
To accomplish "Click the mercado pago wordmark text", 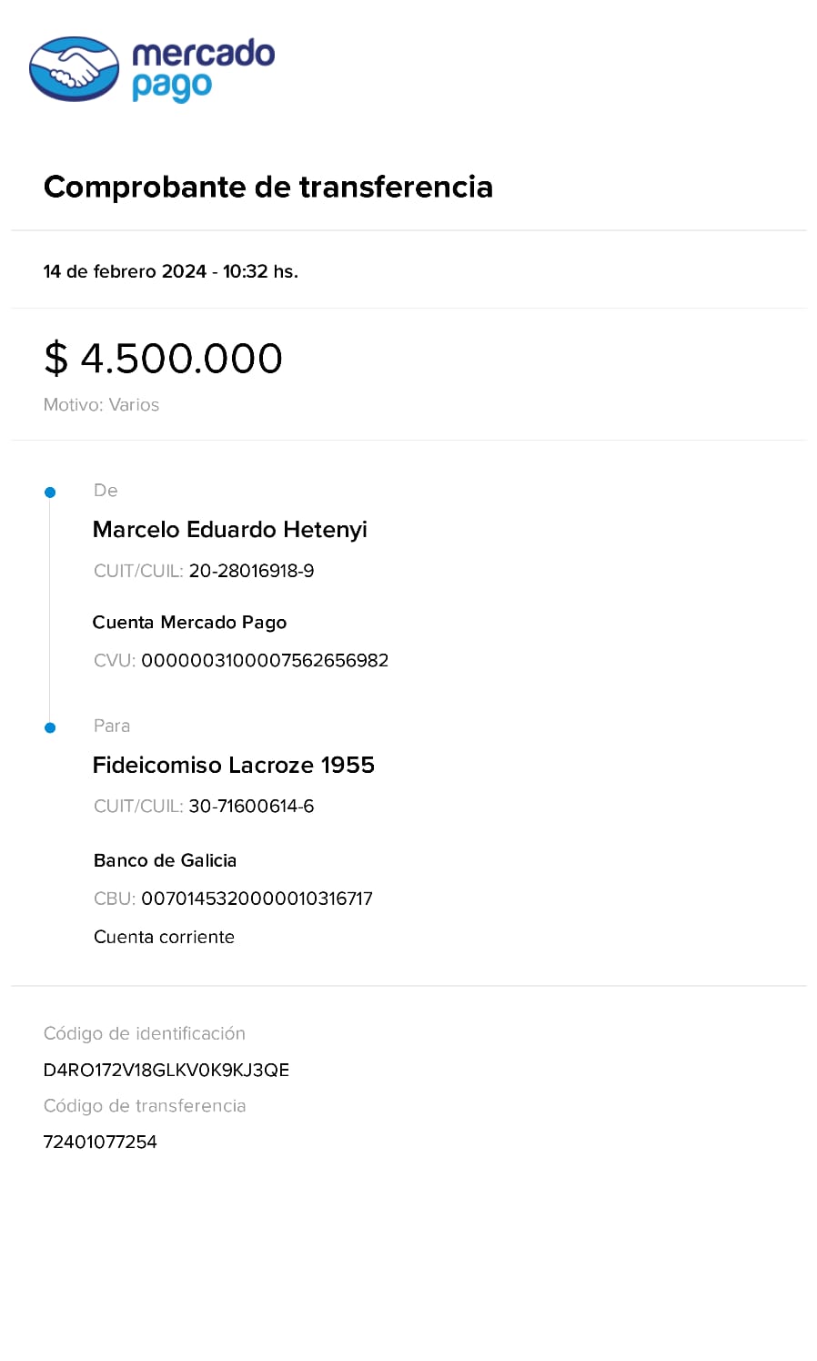I will click(x=203, y=70).
